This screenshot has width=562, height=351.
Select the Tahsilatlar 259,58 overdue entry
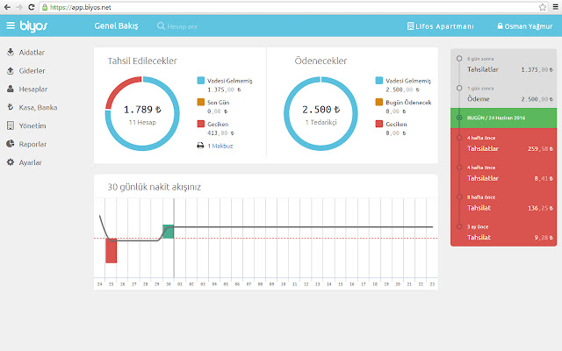[503, 144]
